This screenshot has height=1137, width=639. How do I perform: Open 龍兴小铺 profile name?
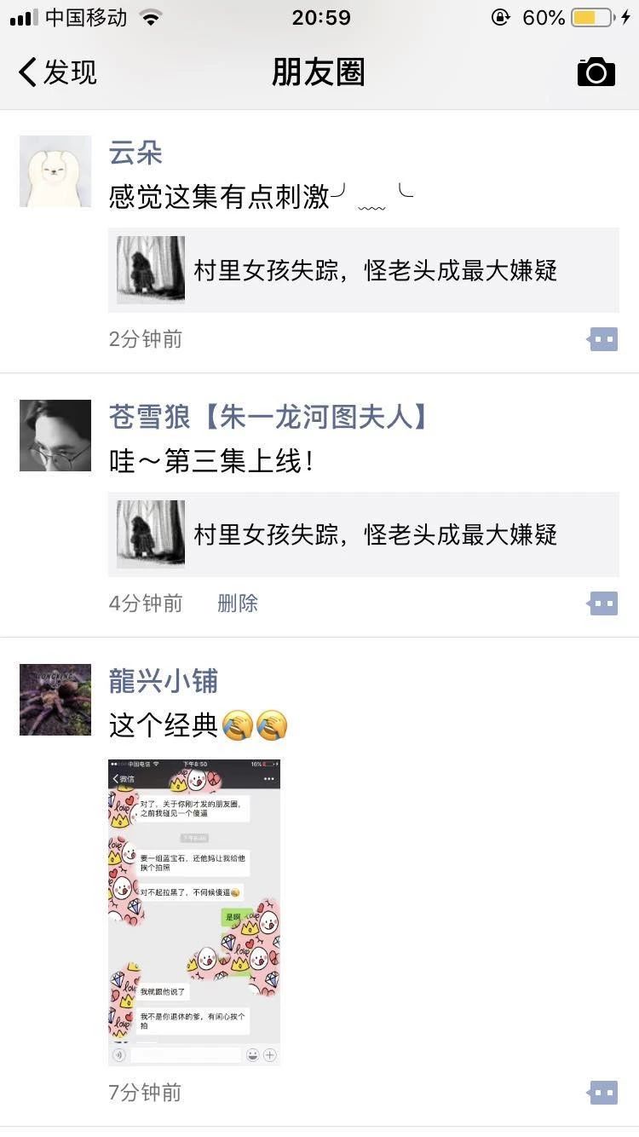(164, 682)
